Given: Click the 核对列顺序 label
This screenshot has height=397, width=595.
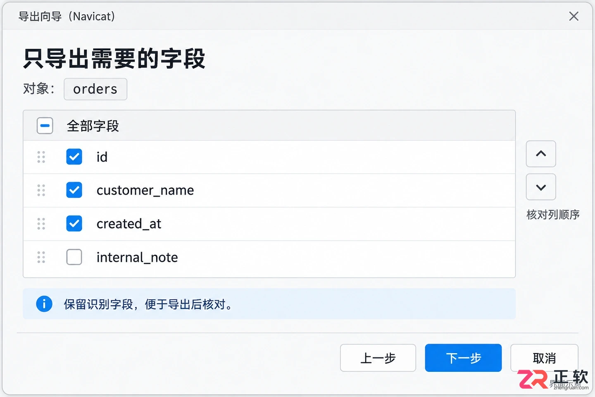Looking at the screenshot, I should click(x=553, y=215).
